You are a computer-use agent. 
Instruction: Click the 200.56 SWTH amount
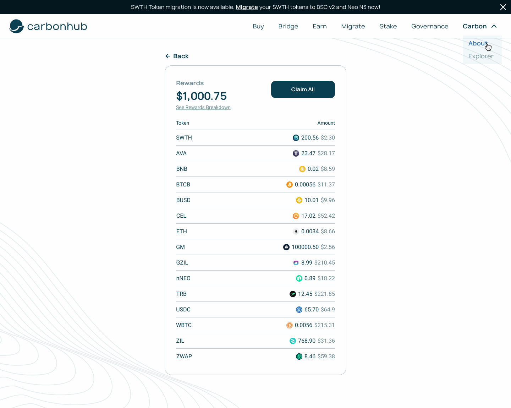point(310,138)
